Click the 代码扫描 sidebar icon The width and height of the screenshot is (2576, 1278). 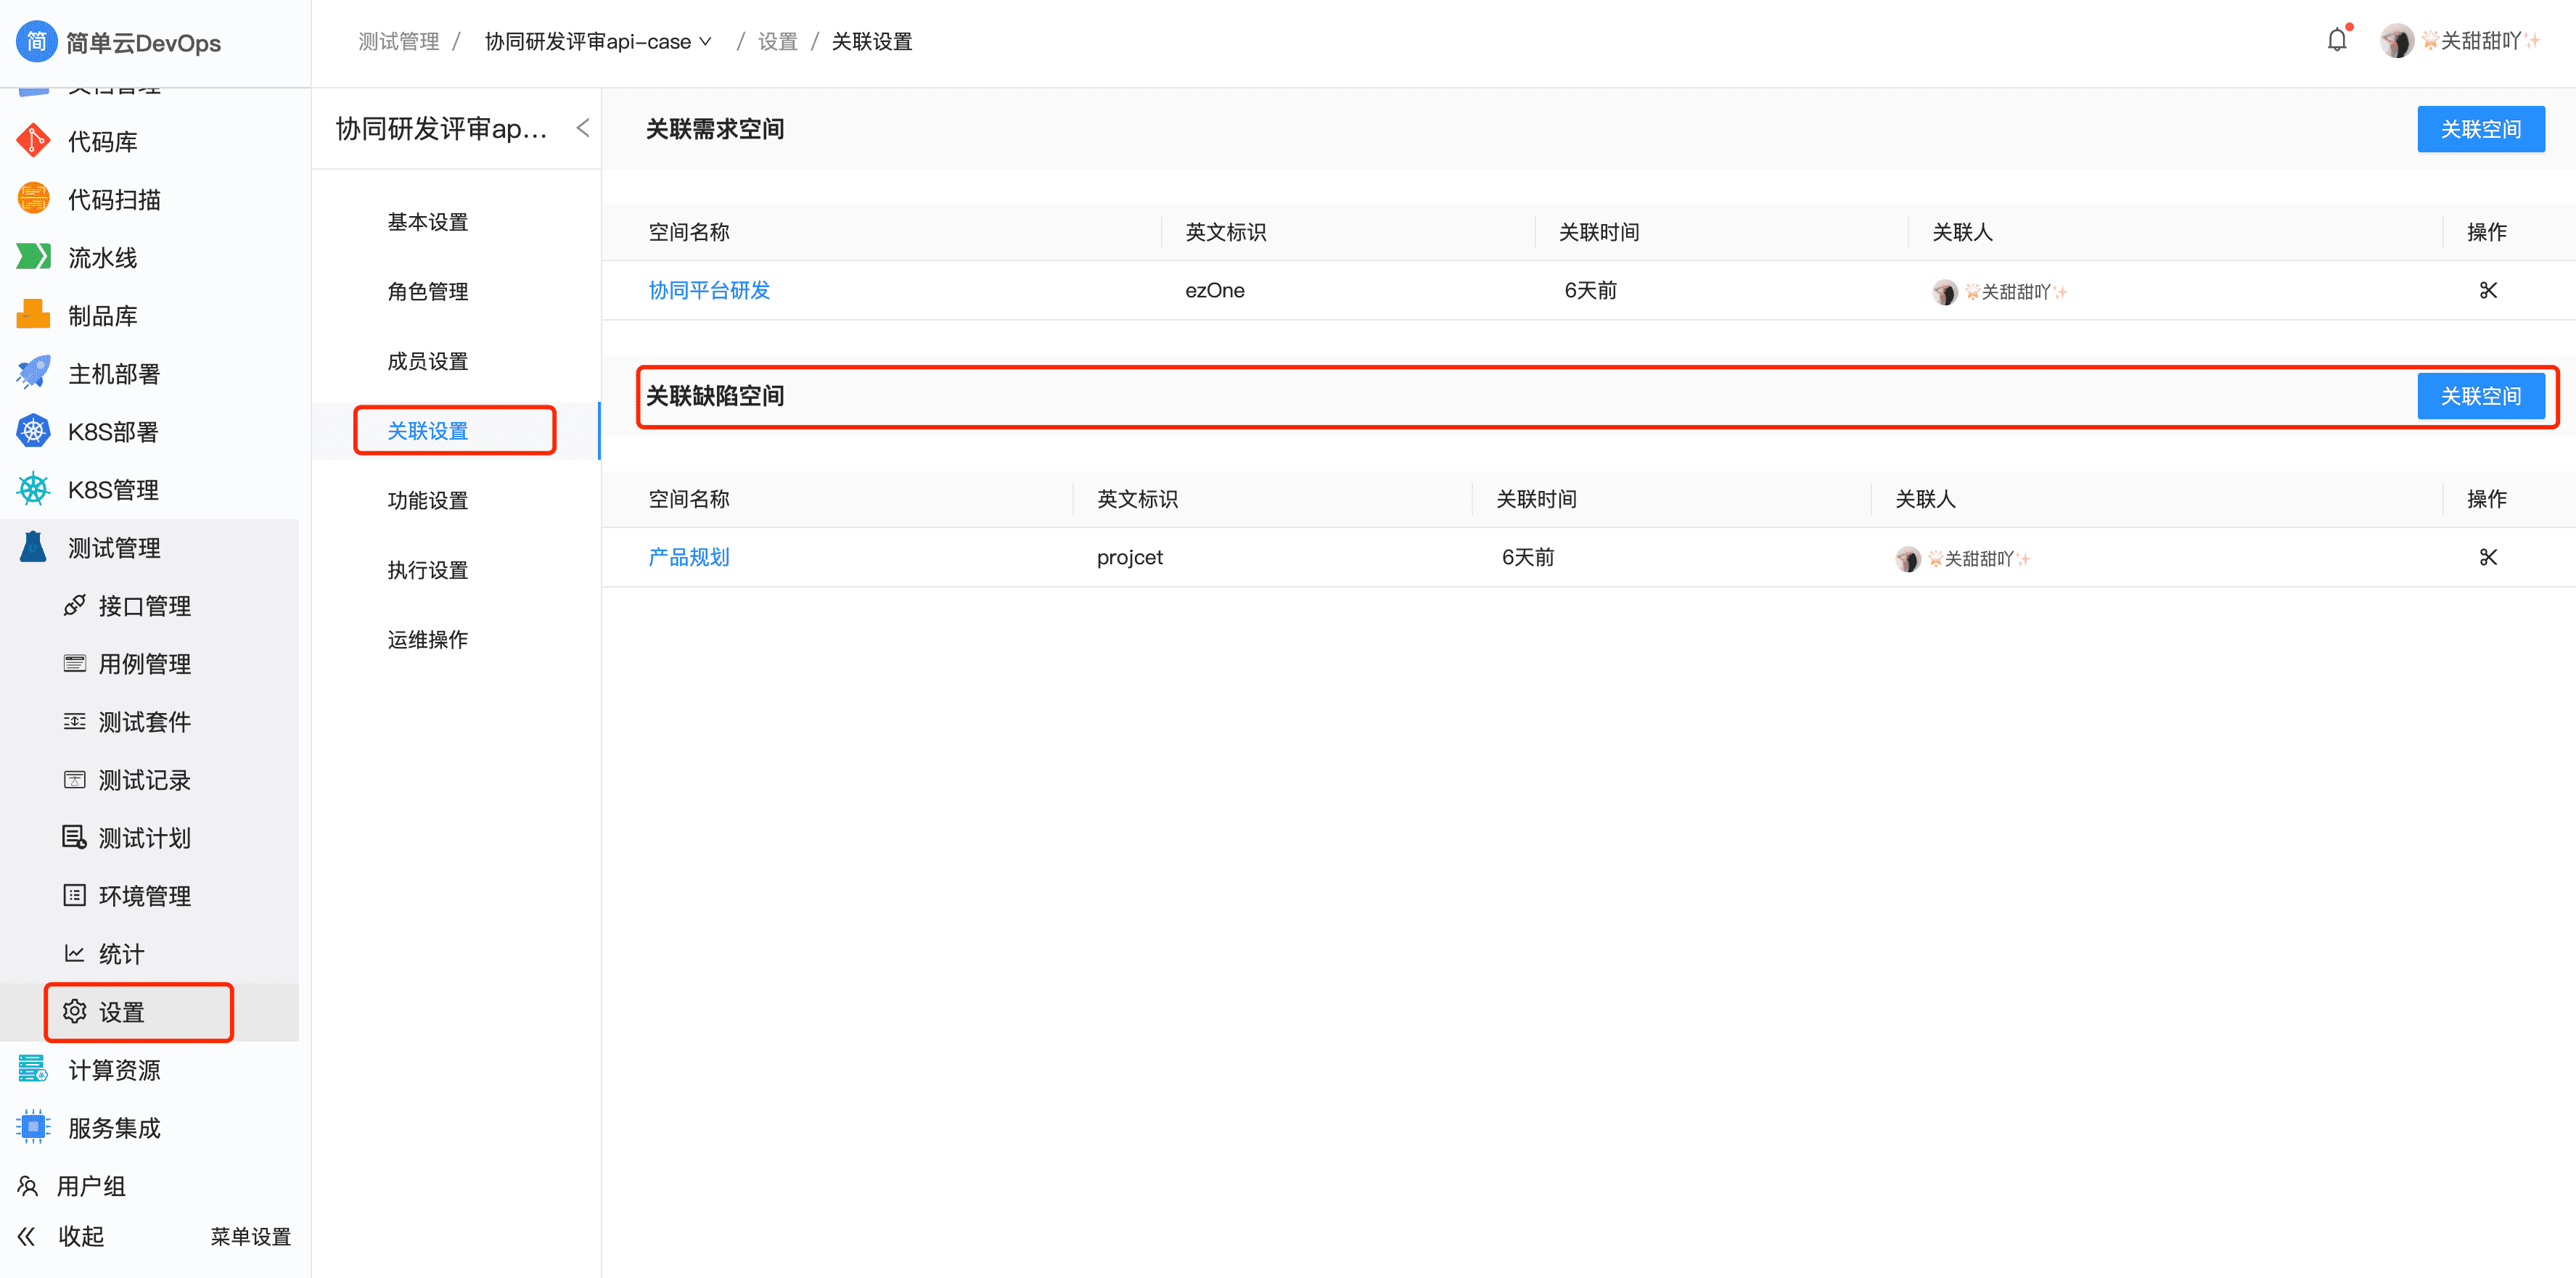point(33,199)
